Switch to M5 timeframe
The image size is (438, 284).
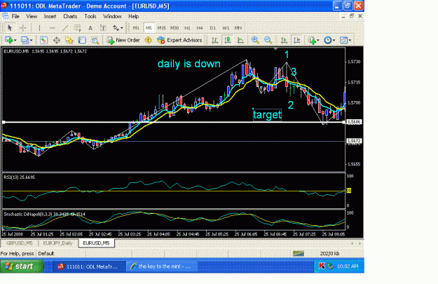pos(149,27)
